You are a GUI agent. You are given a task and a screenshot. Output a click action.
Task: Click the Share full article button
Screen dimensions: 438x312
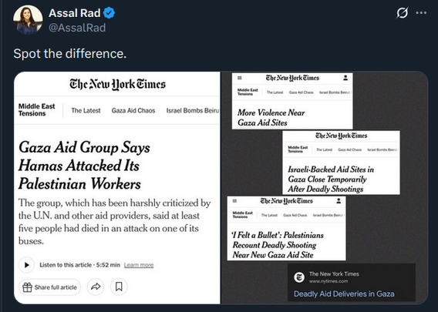(x=49, y=287)
